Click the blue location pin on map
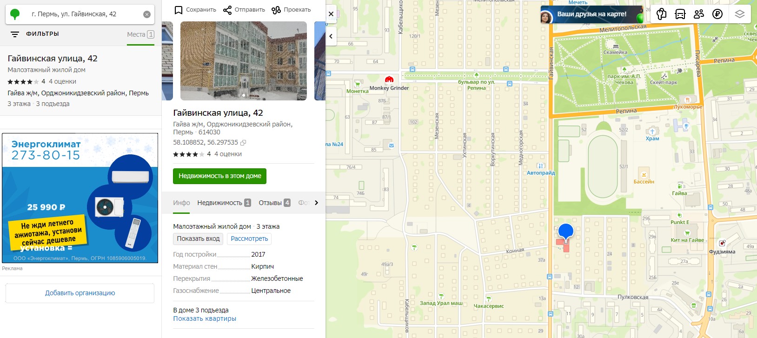The image size is (757, 338). point(565,232)
